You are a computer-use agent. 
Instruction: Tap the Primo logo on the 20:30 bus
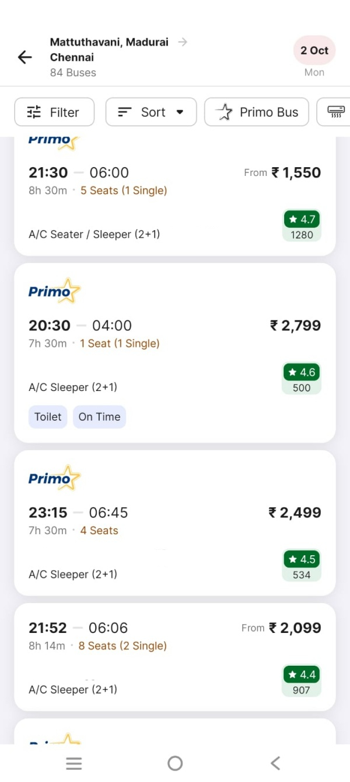click(x=54, y=290)
